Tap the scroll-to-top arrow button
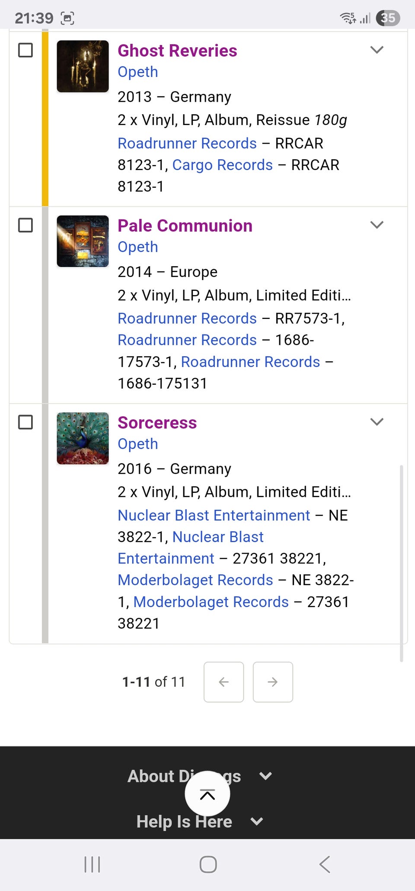 coord(207,794)
